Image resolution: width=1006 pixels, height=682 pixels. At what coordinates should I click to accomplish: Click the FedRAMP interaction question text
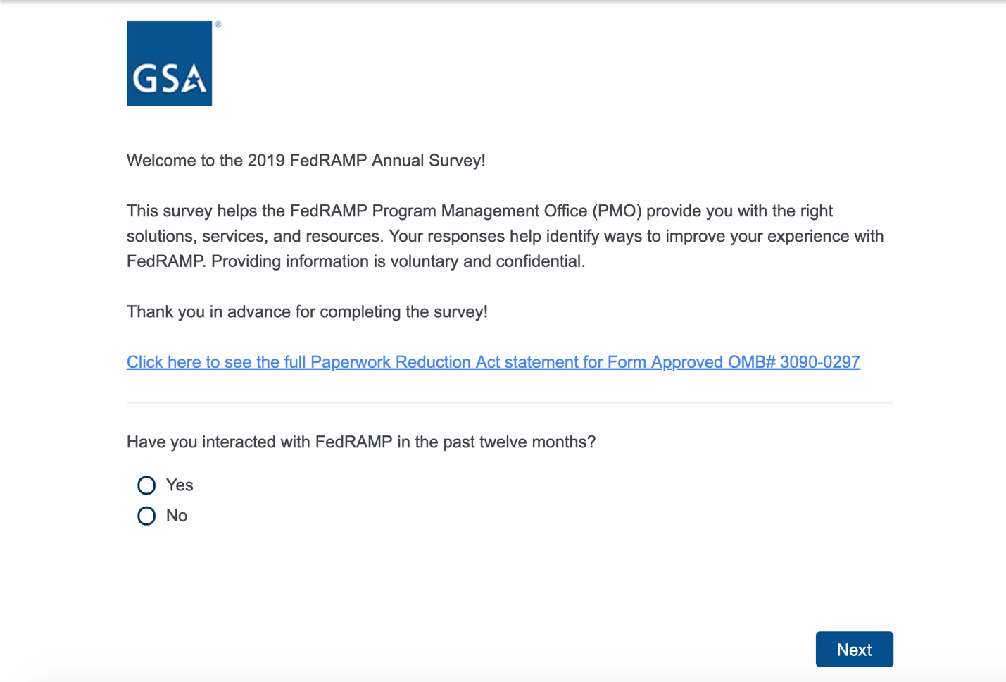(360, 442)
